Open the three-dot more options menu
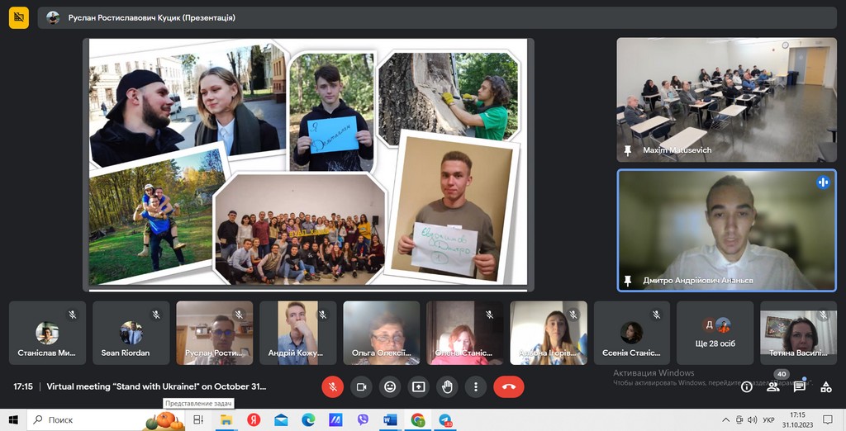The width and height of the screenshot is (846, 431). pos(475,386)
